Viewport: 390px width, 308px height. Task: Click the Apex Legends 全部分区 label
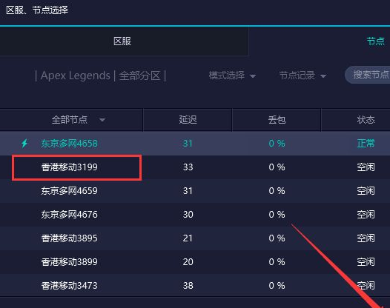point(101,76)
